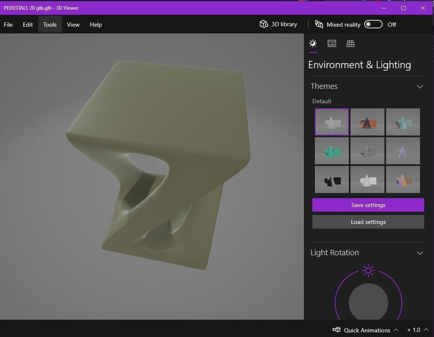Image resolution: width=434 pixels, height=337 pixels.
Task: Maximize the 3D Viewer window
Action: click(403, 8)
